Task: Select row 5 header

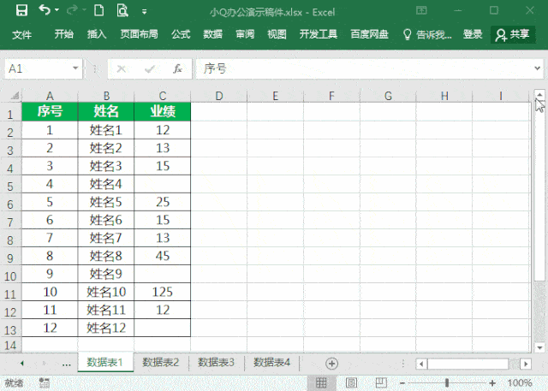Action: 10,186
